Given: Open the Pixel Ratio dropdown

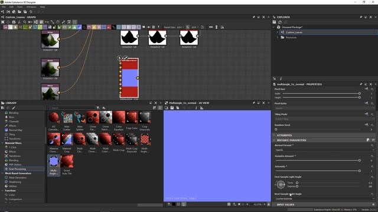Looking at the screenshot, I should tap(324, 108).
